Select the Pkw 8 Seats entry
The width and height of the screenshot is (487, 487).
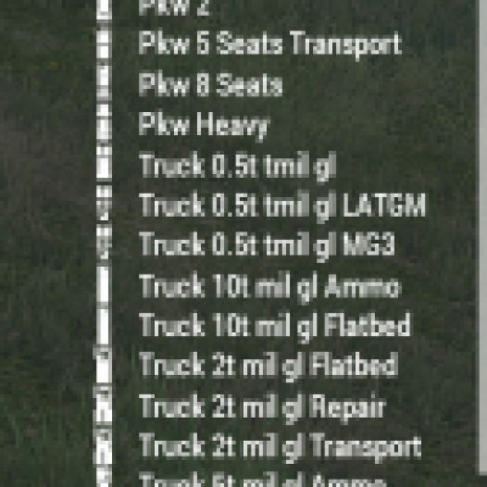210,85
